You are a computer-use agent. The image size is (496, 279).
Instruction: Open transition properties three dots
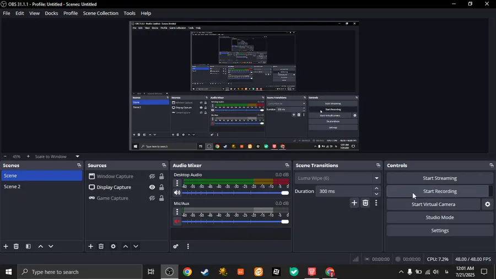[x=376, y=203]
